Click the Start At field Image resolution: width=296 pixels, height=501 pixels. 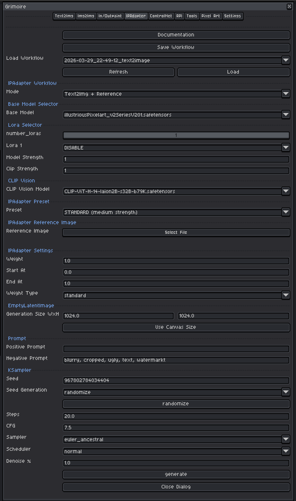[x=176, y=272]
